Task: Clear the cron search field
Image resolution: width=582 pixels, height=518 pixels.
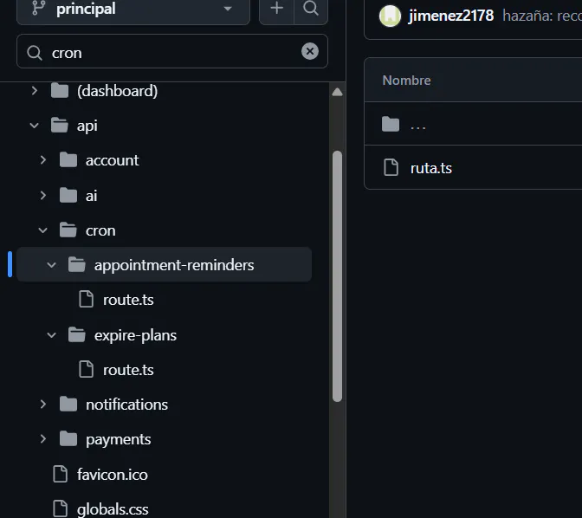Action: tap(310, 51)
